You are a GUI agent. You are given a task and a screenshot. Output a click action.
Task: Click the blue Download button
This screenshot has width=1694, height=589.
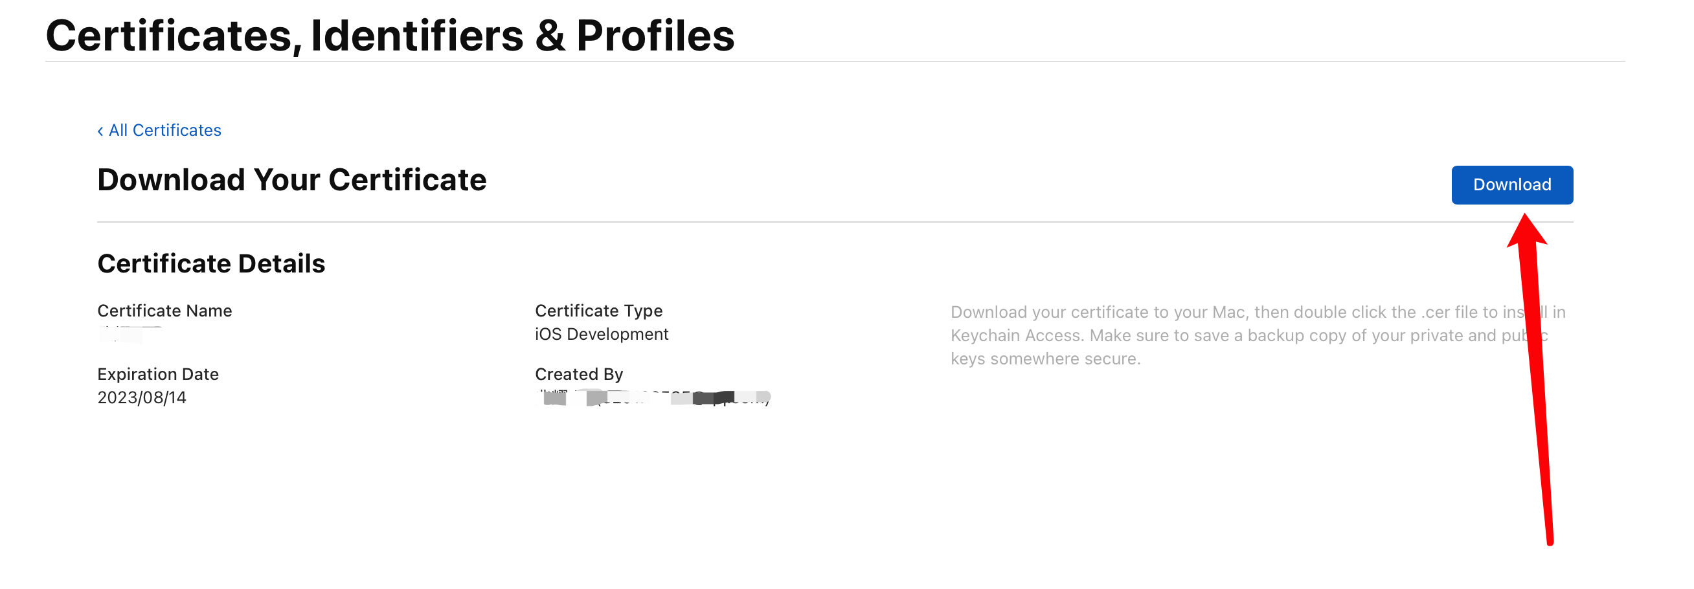[1511, 184]
